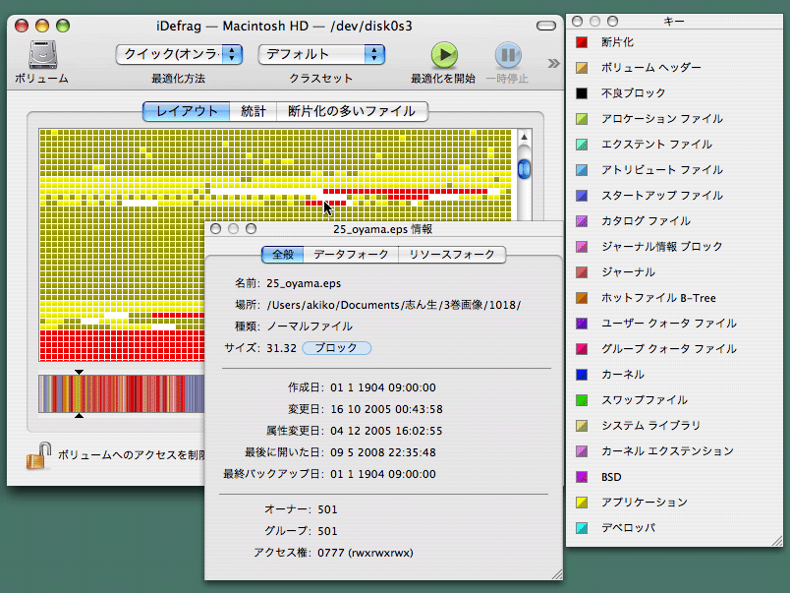790x593 pixels.
Task: Click the スタートアップ ファイル swatch
Action: [582, 196]
